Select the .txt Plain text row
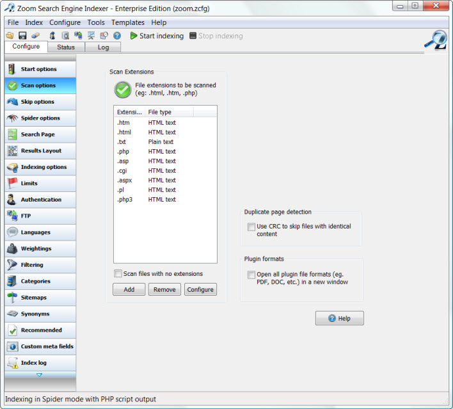Image resolution: width=453 pixels, height=409 pixels. (165, 141)
